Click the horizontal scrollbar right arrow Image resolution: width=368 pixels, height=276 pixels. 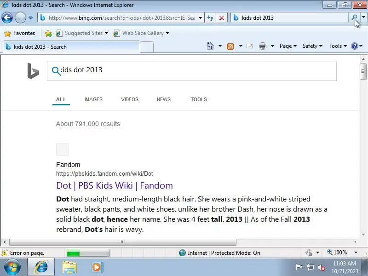[355, 242]
